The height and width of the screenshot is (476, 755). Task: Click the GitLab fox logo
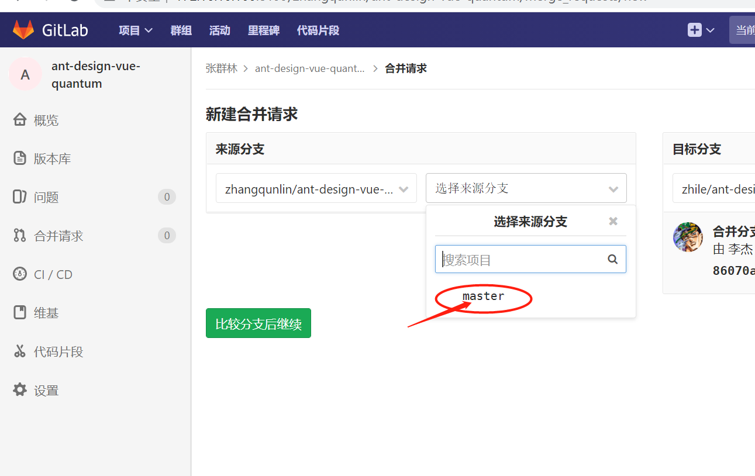coord(24,30)
